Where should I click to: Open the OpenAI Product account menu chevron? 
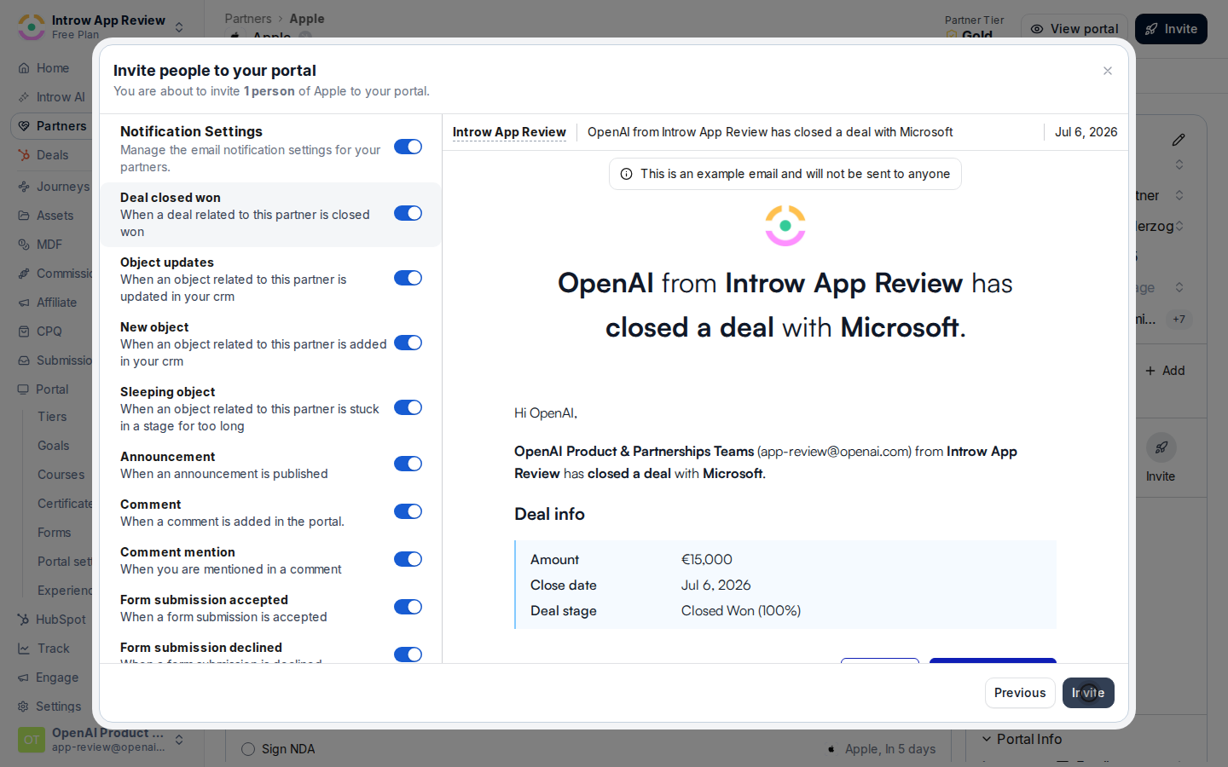[x=179, y=740]
